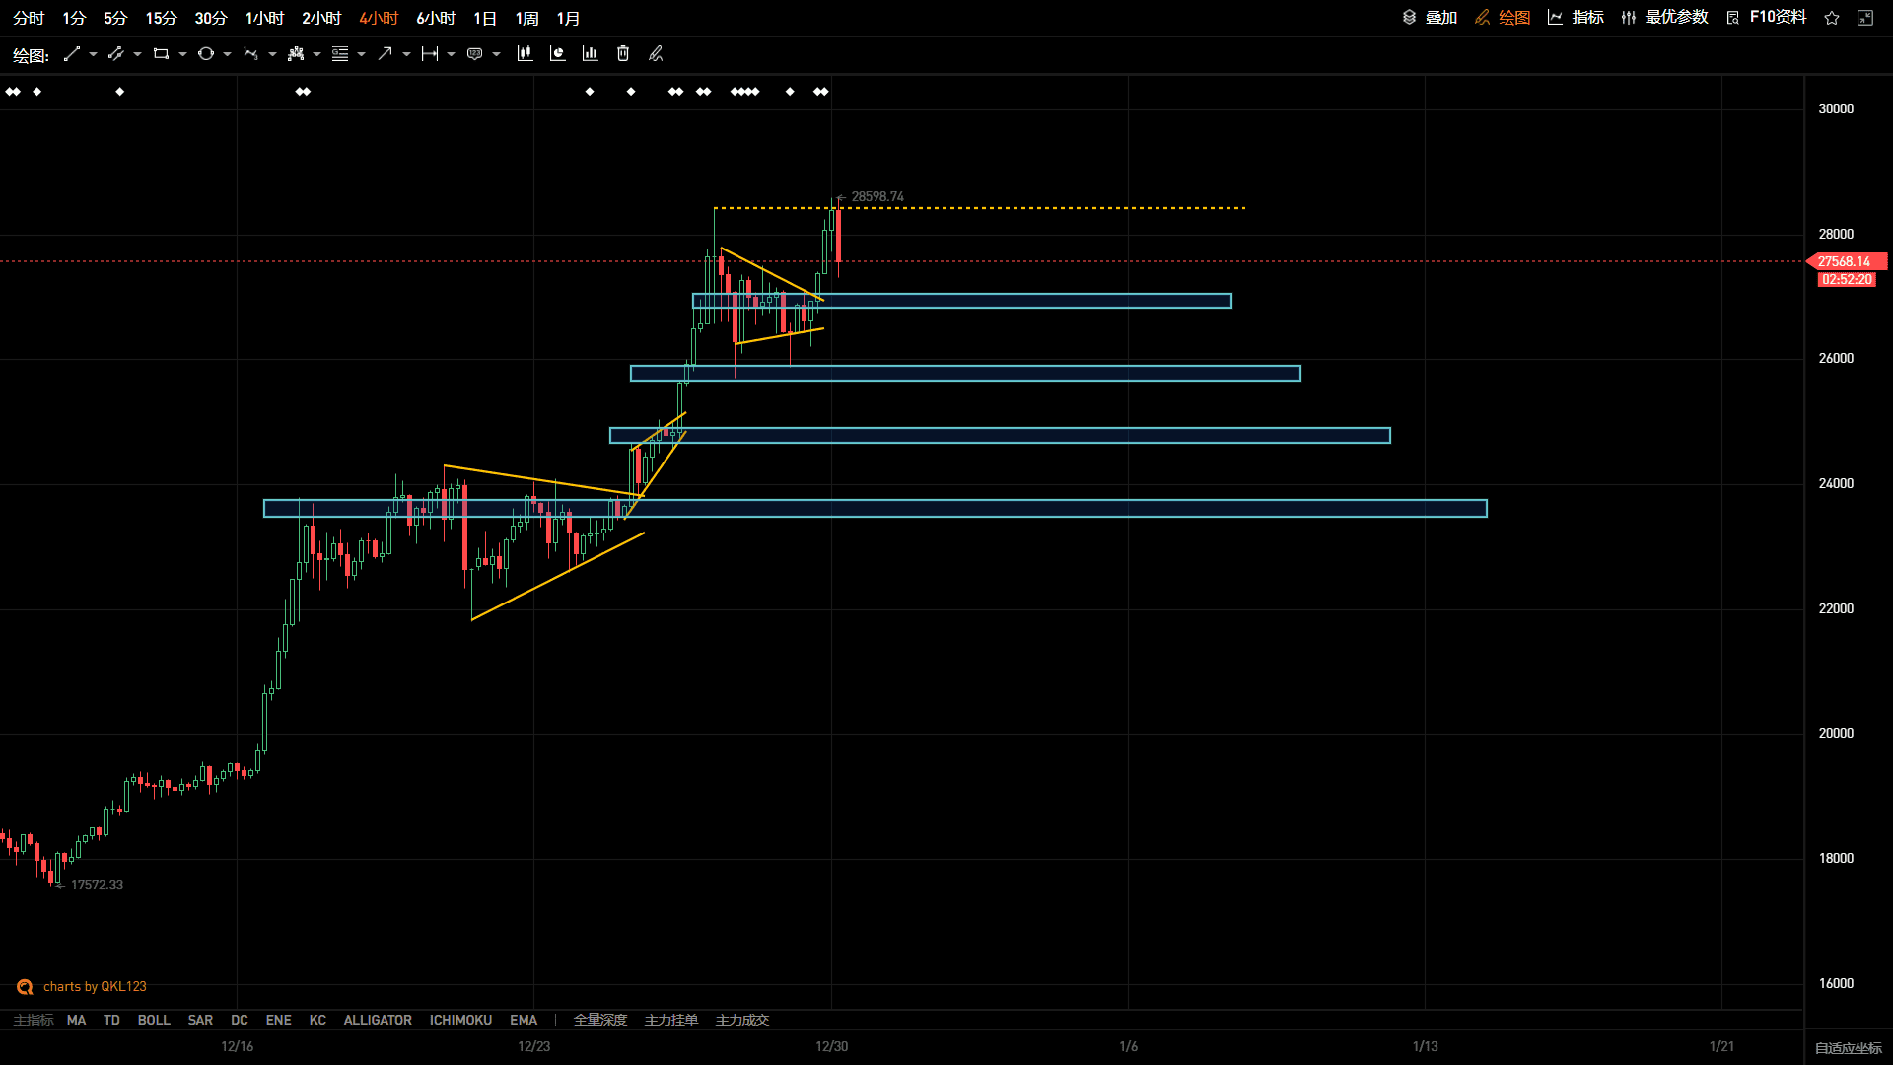Toggle the 叠加 overlay option
The height and width of the screenshot is (1065, 1893).
click(1430, 18)
